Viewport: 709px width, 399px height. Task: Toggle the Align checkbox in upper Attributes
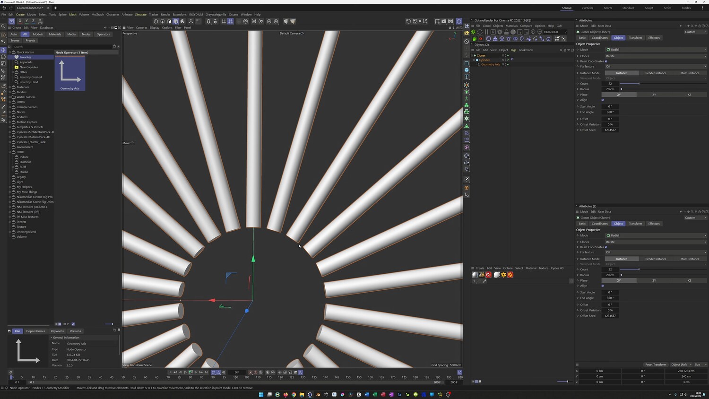603,100
